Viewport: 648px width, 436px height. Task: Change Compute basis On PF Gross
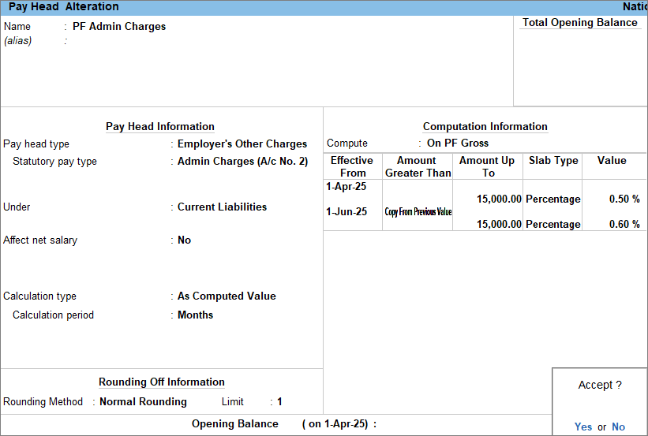click(x=457, y=143)
